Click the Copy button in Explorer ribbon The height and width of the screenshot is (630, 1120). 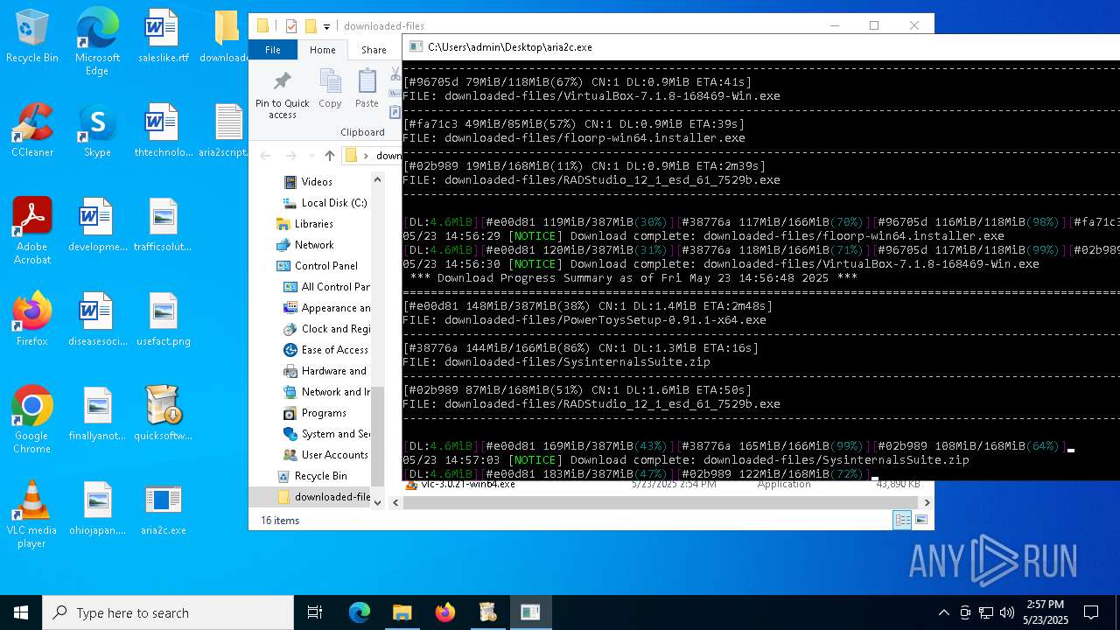point(330,89)
